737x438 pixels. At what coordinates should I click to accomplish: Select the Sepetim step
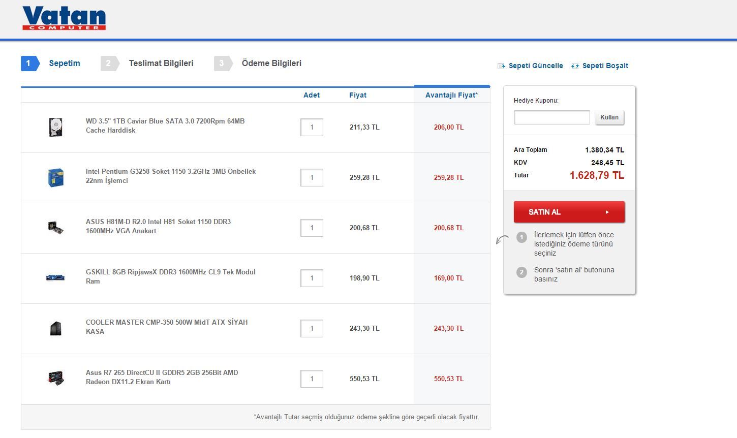(64, 64)
